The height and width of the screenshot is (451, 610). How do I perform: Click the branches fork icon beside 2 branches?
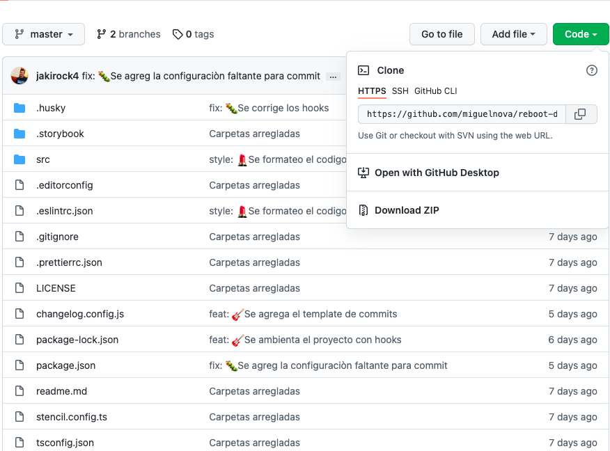point(101,34)
